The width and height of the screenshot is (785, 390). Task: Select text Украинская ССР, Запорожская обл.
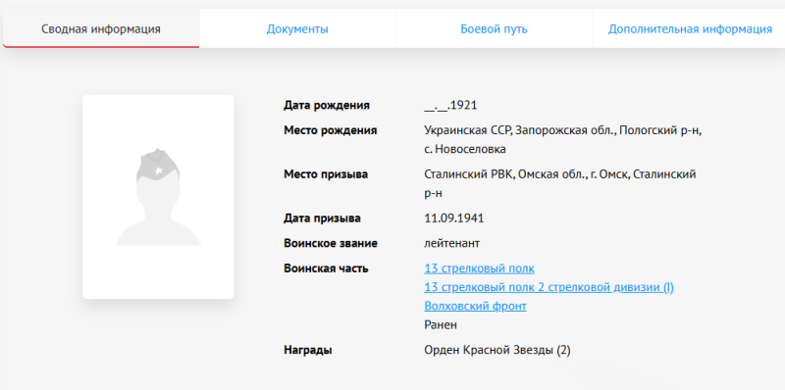[520, 130]
